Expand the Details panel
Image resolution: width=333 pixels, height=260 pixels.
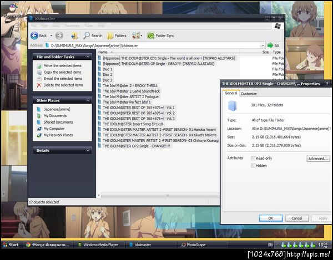pos(88,150)
